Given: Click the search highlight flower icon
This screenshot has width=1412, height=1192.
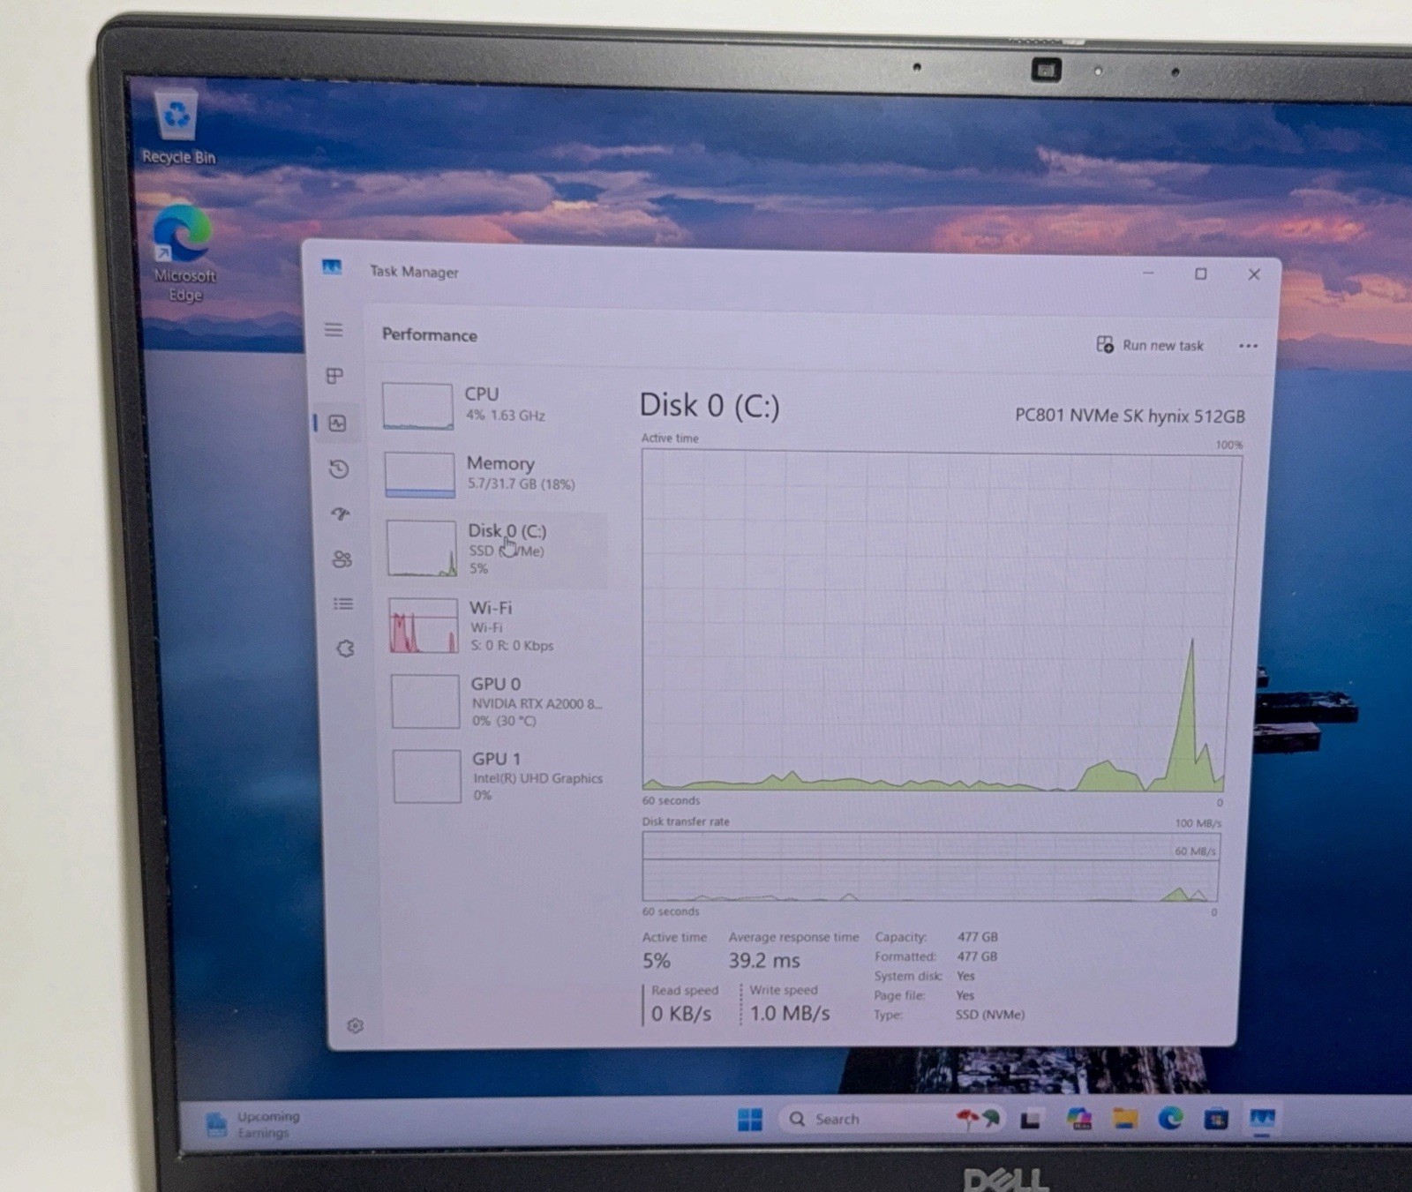Looking at the screenshot, I should coord(978,1119).
